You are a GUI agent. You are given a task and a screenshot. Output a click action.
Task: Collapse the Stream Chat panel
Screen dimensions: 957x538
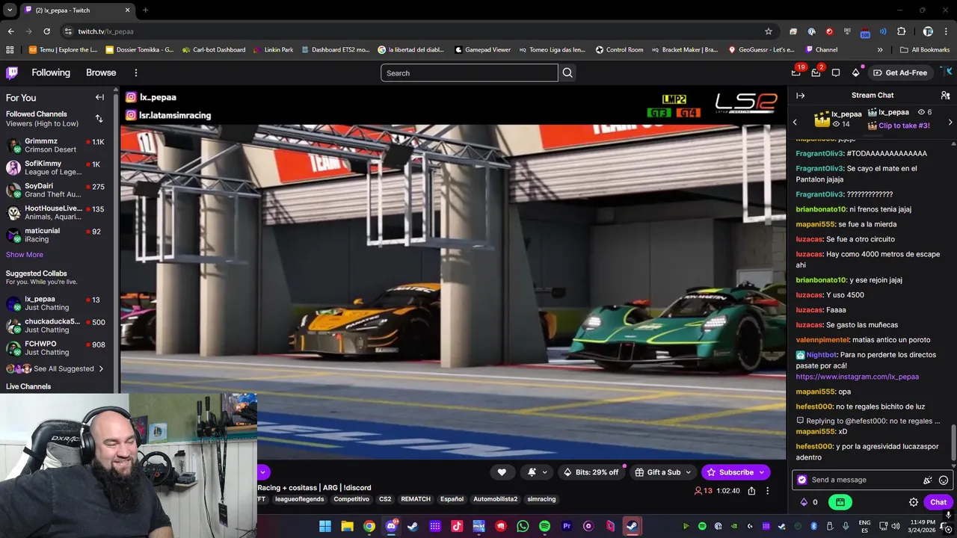(x=800, y=95)
